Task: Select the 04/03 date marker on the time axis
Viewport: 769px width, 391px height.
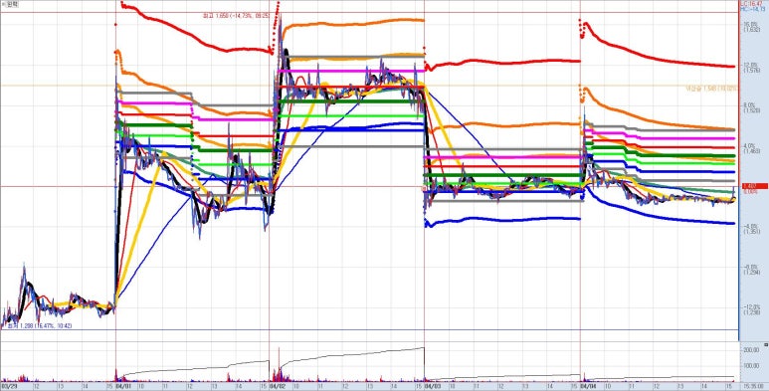Action: (x=432, y=387)
